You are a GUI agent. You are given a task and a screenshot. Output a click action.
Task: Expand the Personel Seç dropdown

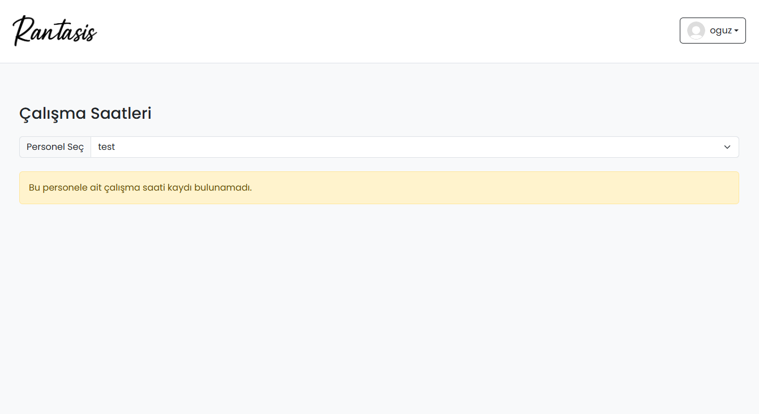pyautogui.click(x=414, y=147)
